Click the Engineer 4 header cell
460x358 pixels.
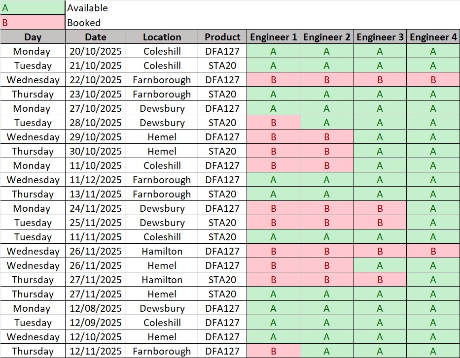coord(433,37)
